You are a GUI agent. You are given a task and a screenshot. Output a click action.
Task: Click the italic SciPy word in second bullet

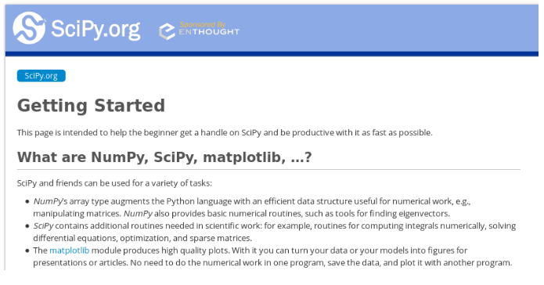tap(43, 226)
